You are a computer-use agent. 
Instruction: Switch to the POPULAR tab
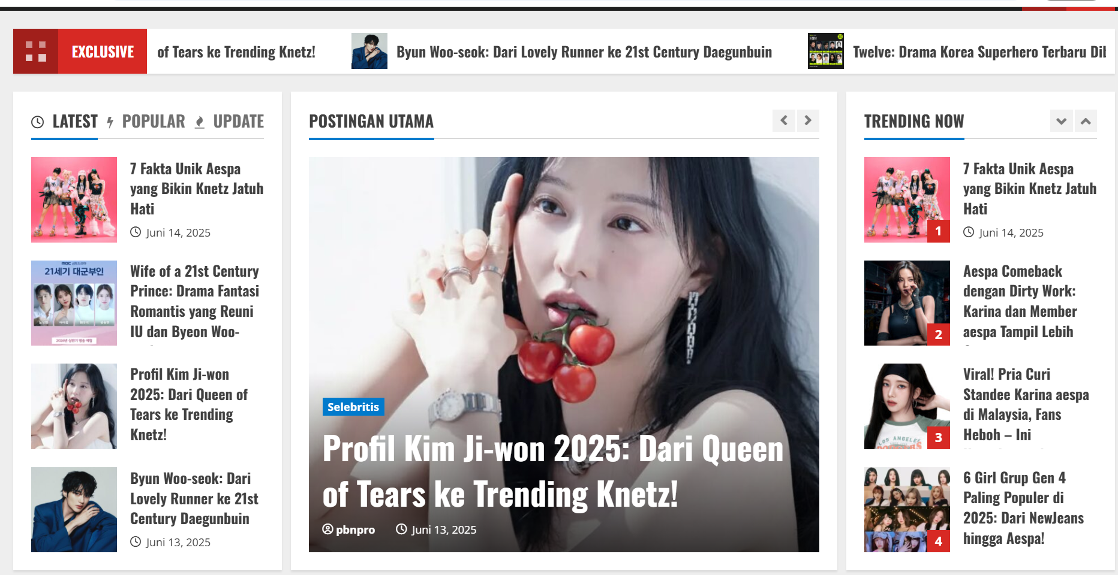(x=154, y=122)
